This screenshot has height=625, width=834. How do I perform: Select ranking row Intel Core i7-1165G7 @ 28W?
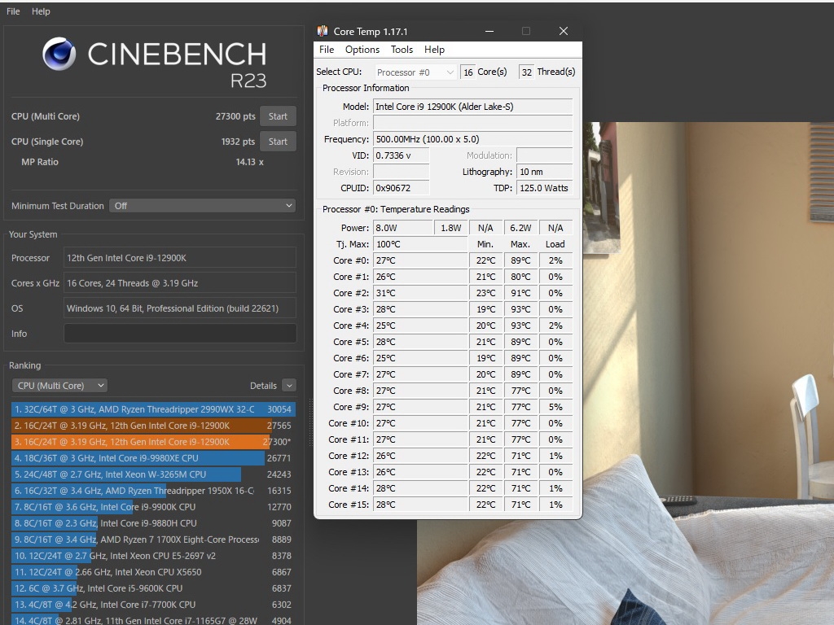point(153,619)
